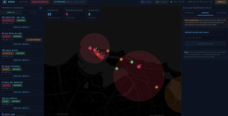Click the 'Before depositing' notice text

tap(205, 23)
